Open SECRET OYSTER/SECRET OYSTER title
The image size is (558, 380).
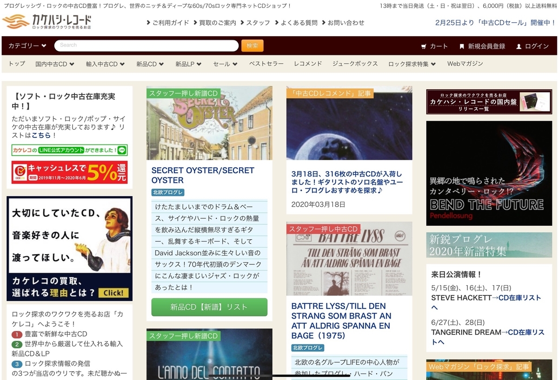click(203, 175)
